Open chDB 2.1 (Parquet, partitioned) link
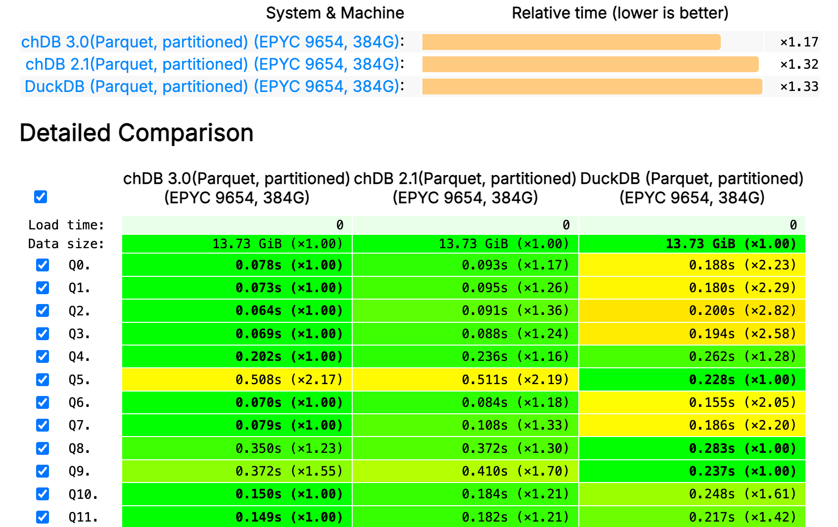The height and width of the screenshot is (527, 838). pyautogui.click(x=212, y=64)
